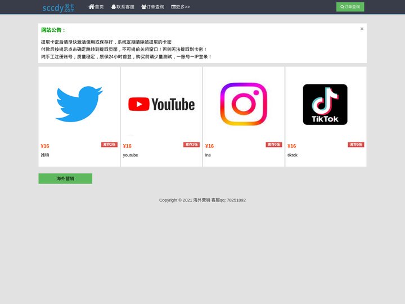Viewport: 405px width, 304px height.
Task: Click the icon before 更多>>
Action: pos(173,7)
